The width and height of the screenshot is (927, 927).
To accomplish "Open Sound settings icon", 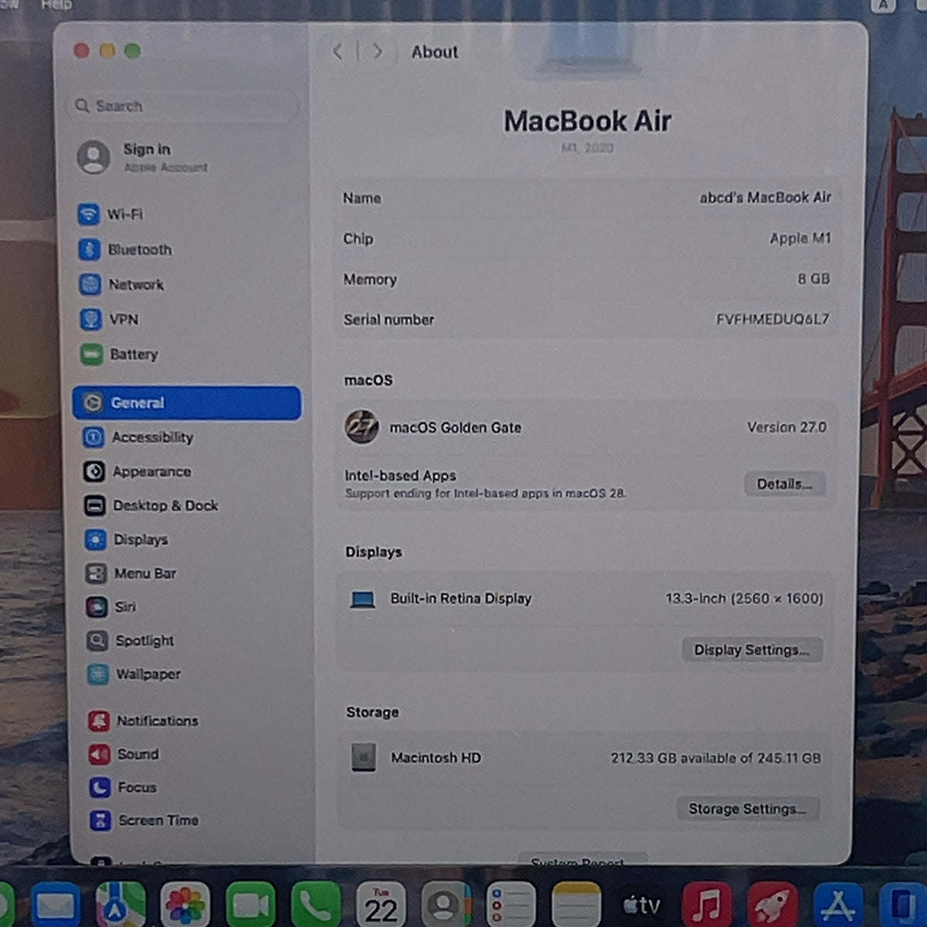I will pos(100,754).
